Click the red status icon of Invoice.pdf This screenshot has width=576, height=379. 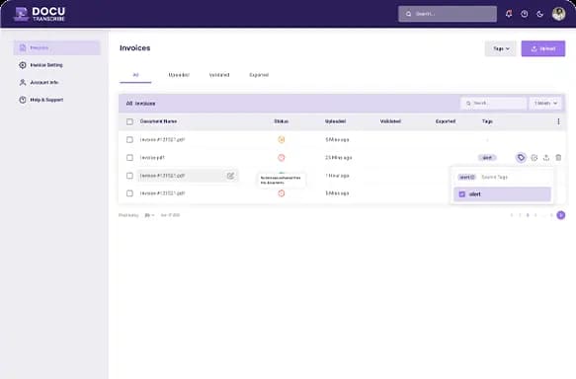(x=281, y=157)
